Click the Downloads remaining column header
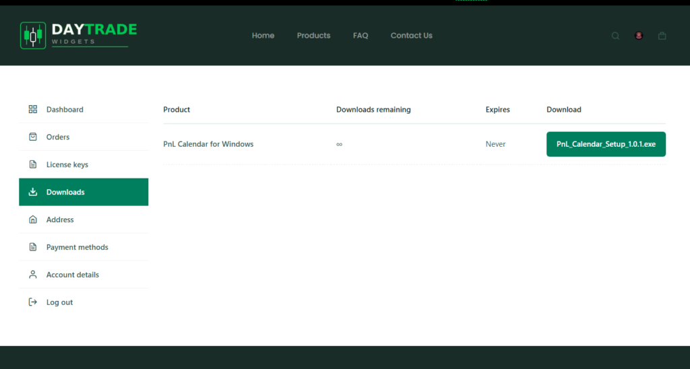This screenshot has height=369, width=690. [373, 110]
